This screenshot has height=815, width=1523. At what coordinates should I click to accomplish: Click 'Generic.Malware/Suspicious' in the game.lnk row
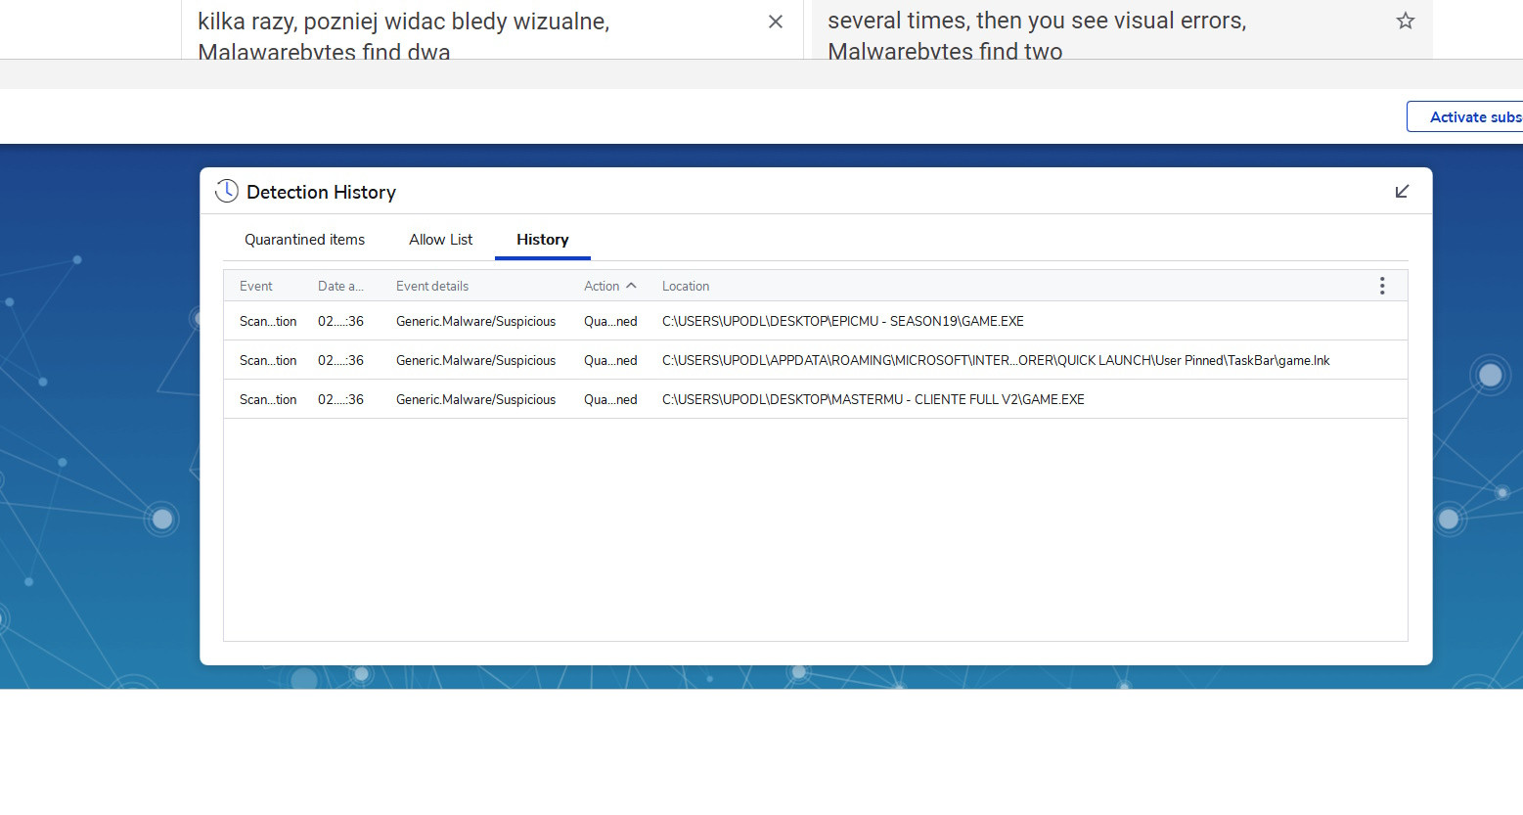click(475, 360)
